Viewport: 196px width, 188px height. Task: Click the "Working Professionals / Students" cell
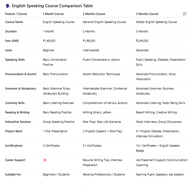pyautogui.click(x=104, y=174)
